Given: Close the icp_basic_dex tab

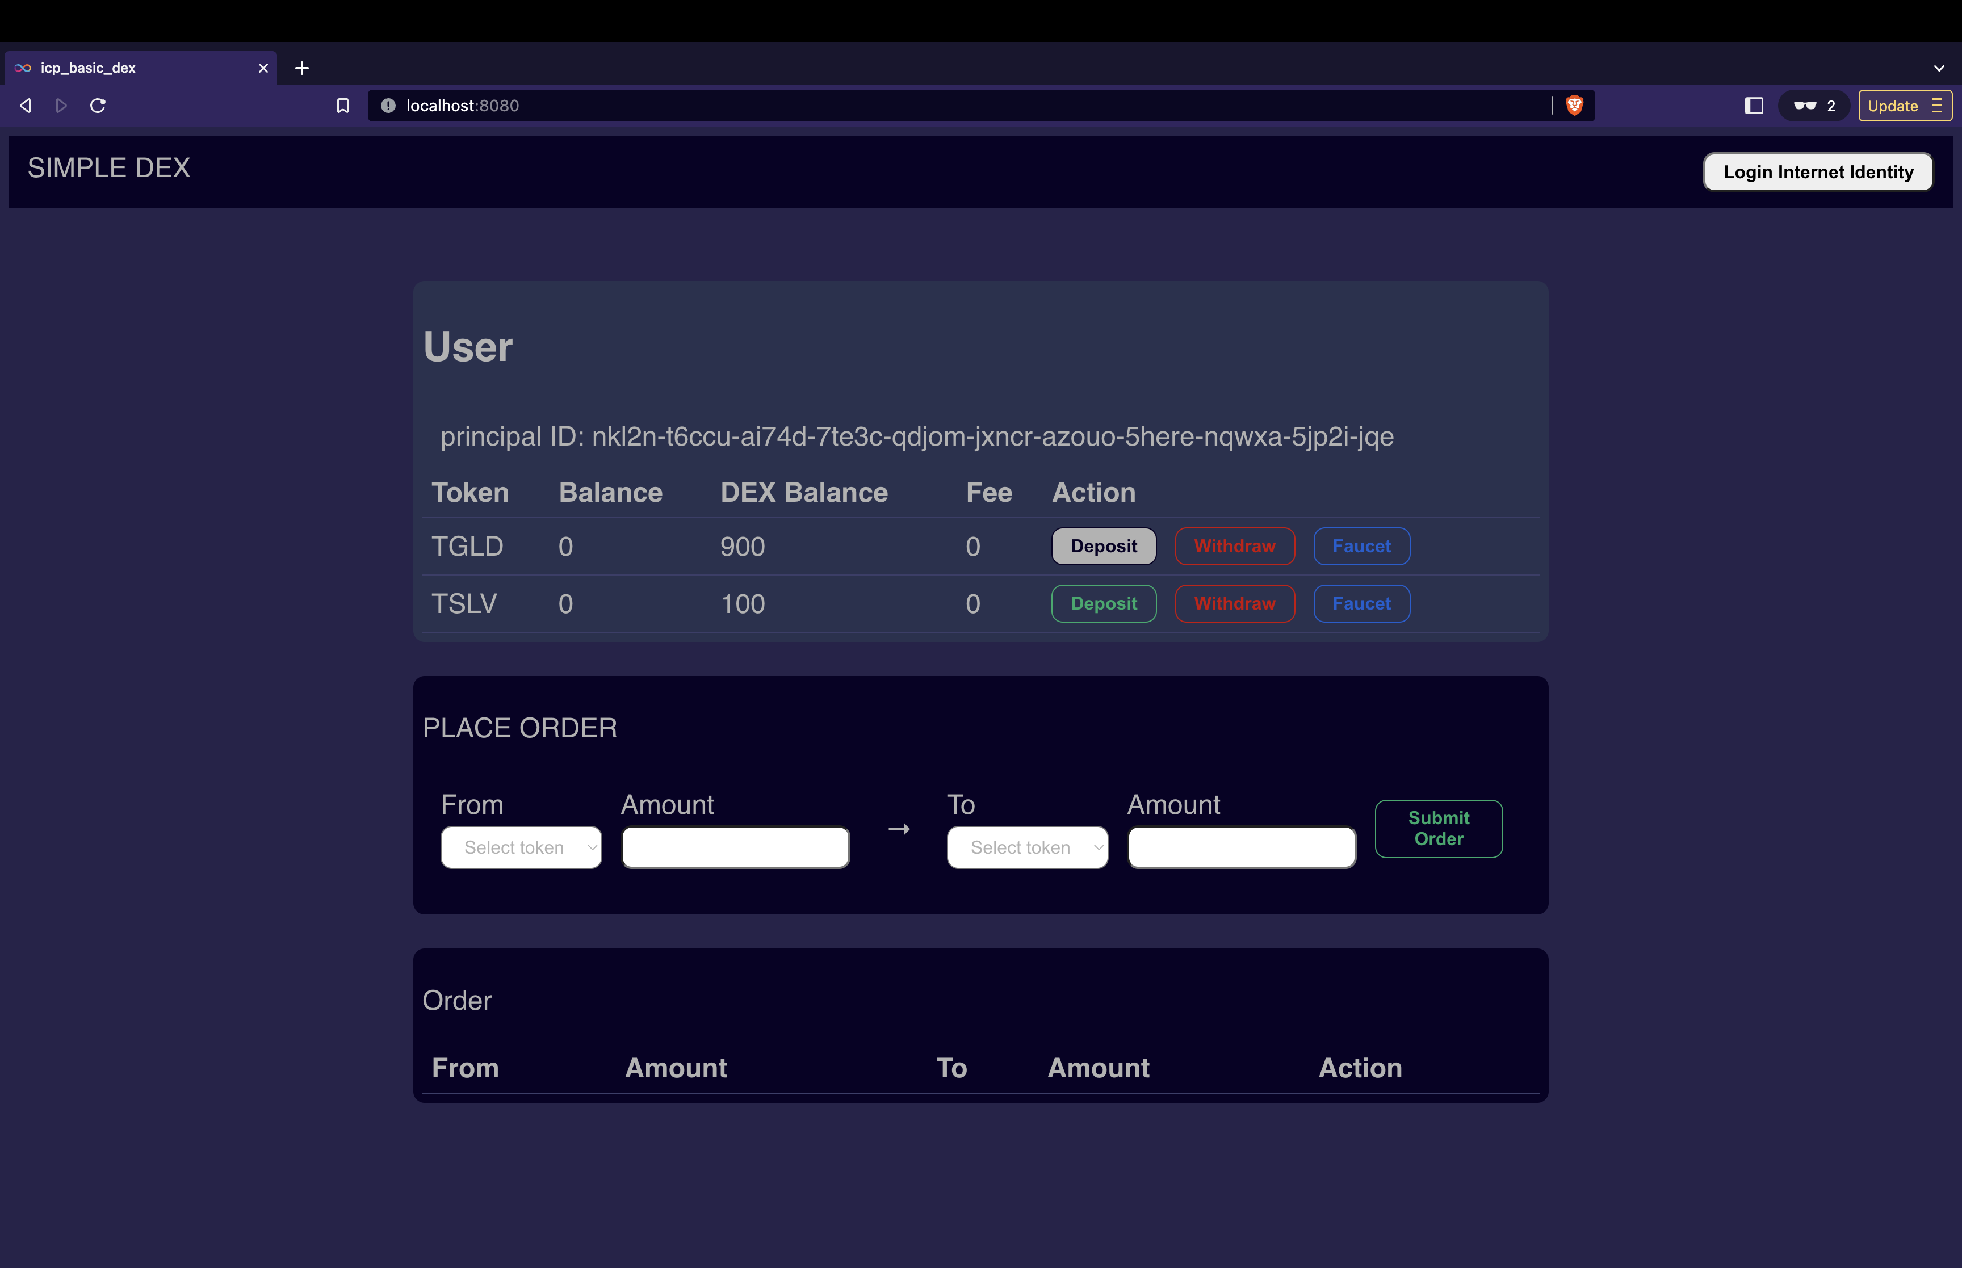Looking at the screenshot, I should [263, 68].
